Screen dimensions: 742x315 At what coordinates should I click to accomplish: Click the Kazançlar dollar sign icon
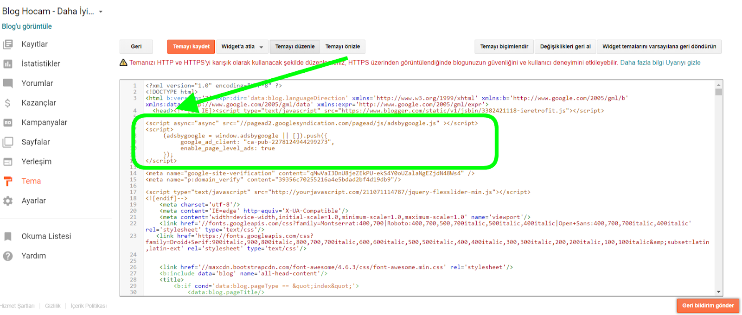[x=8, y=103]
